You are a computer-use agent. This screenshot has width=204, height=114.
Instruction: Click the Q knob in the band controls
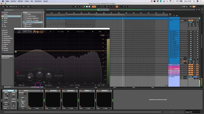(49, 76)
